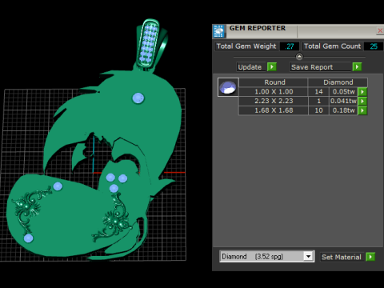Collapse the panel with the round arrow handle
The width and height of the screenshot is (384, 288).
[299, 57]
